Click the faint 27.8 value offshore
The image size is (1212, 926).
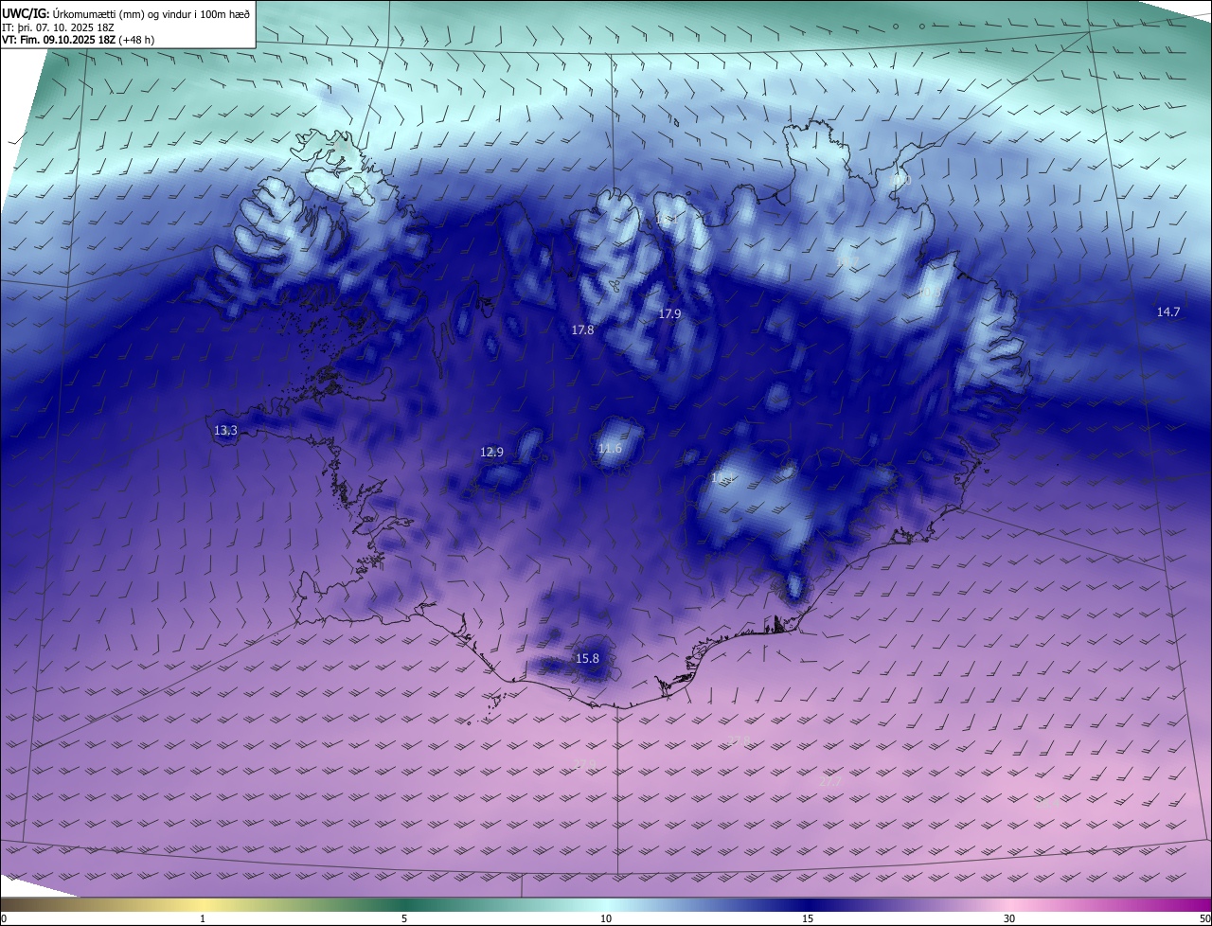(739, 740)
